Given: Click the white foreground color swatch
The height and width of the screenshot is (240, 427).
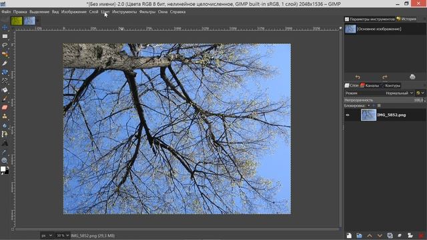Looking at the screenshot, I should (x=3, y=169).
